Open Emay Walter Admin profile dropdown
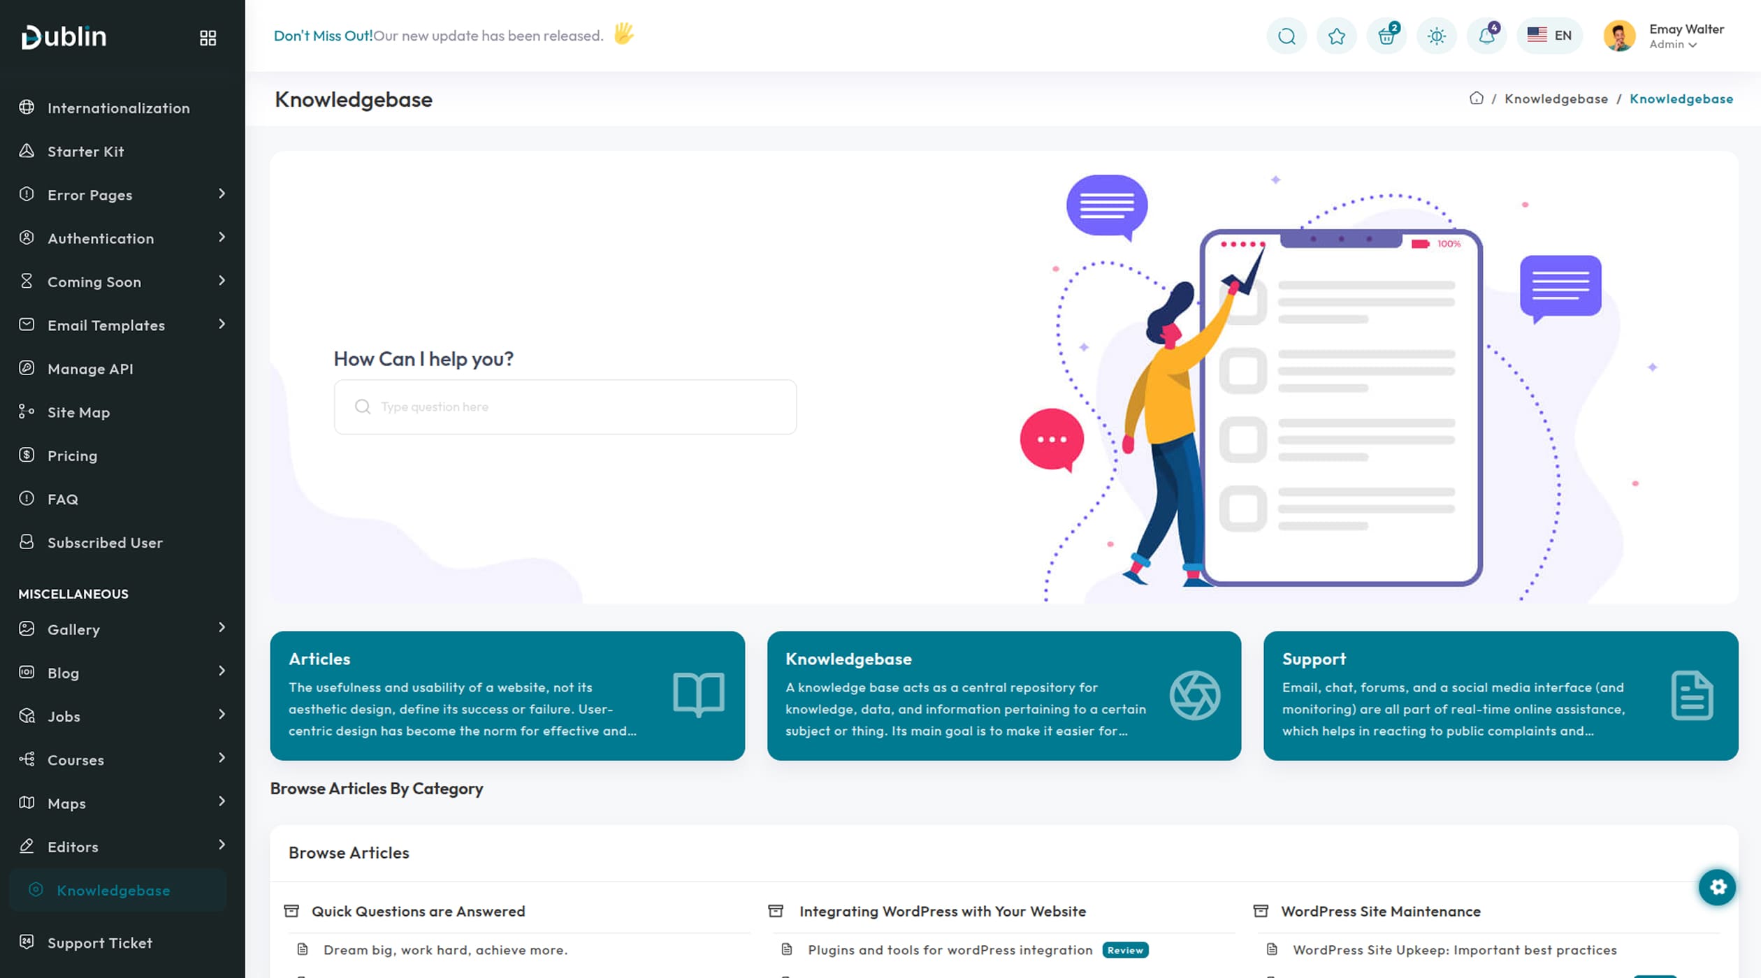 (x=1685, y=36)
